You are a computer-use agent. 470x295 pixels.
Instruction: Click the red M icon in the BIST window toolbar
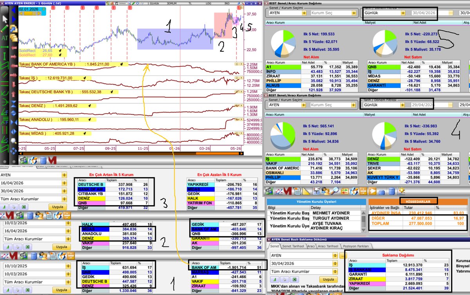(x=288, y=191)
